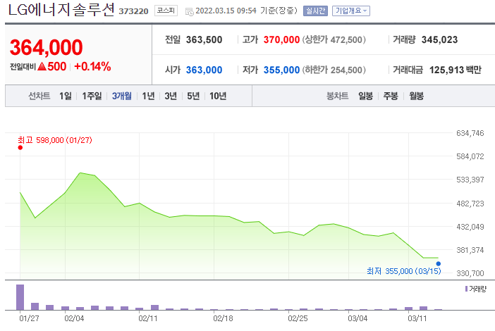Click the 시가 value 363,000
495x331 pixels.
(x=204, y=70)
